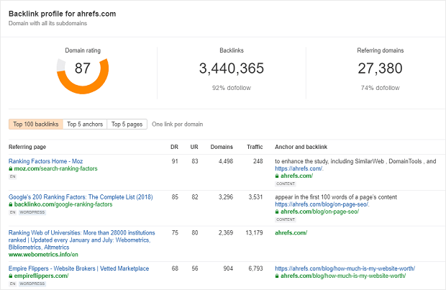Image resolution: width=446 pixels, height=290 pixels.
Task: Click green ahrefs.com/blog/how-much-is-my-website-worth/ URL
Action: tap(343, 276)
